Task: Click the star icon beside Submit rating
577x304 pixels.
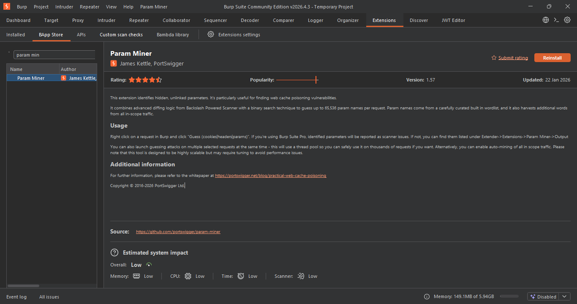Action: 494,58
